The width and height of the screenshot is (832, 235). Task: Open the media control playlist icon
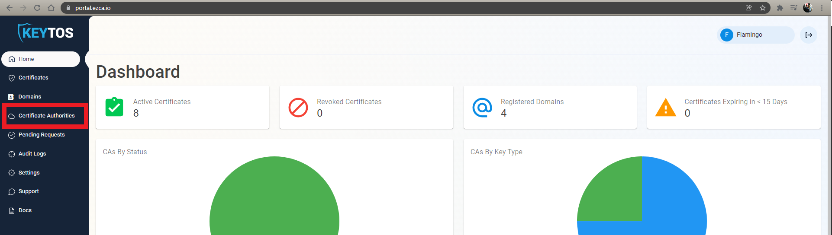click(793, 8)
